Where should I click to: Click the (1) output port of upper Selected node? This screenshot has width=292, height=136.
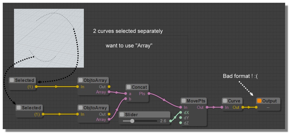coord(36,87)
